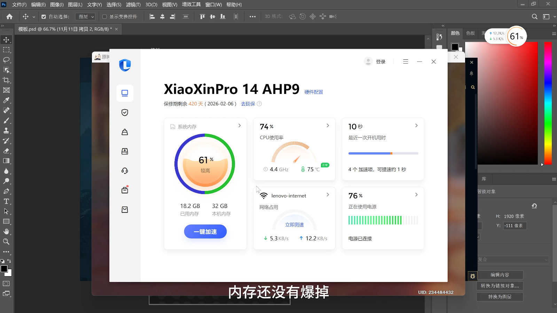Open Lenovo app hamburger menu
This screenshot has width=557, height=313.
406,62
